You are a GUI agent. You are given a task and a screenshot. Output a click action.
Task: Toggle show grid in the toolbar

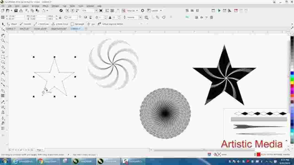[x=112, y=11]
